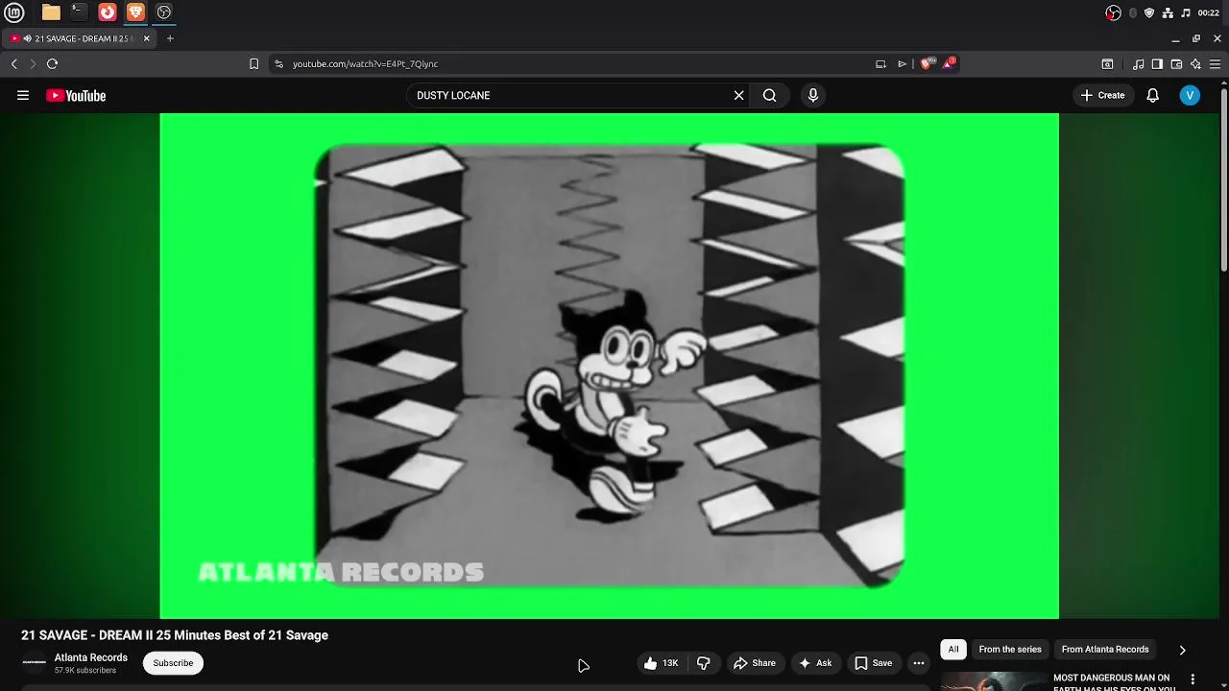The width and height of the screenshot is (1229, 691).
Task: Show more filter chips with the arrow
Action: (1183, 650)
